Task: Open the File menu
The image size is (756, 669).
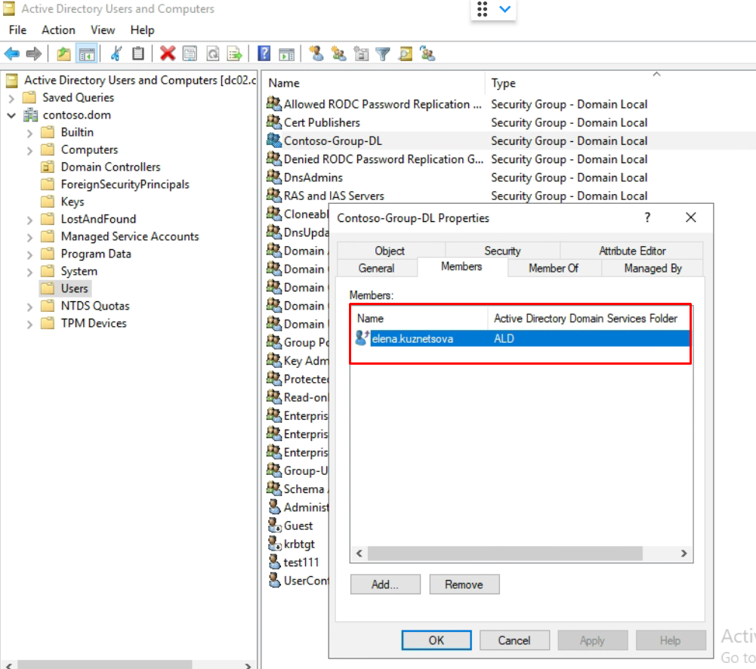Action: (18, 30)
